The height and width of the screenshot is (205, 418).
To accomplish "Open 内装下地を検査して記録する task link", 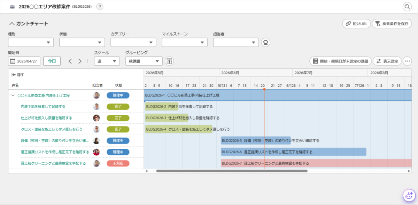I will click(43, 106).
